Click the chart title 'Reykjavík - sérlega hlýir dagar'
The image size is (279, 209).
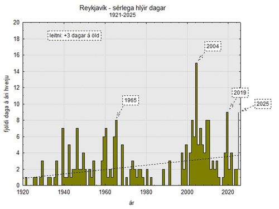122,8
